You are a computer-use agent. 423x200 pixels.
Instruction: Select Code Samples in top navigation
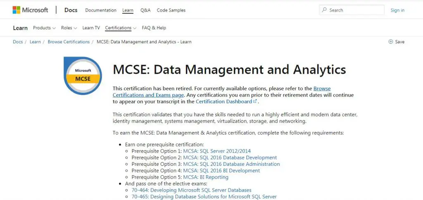[x=171, y=10]
